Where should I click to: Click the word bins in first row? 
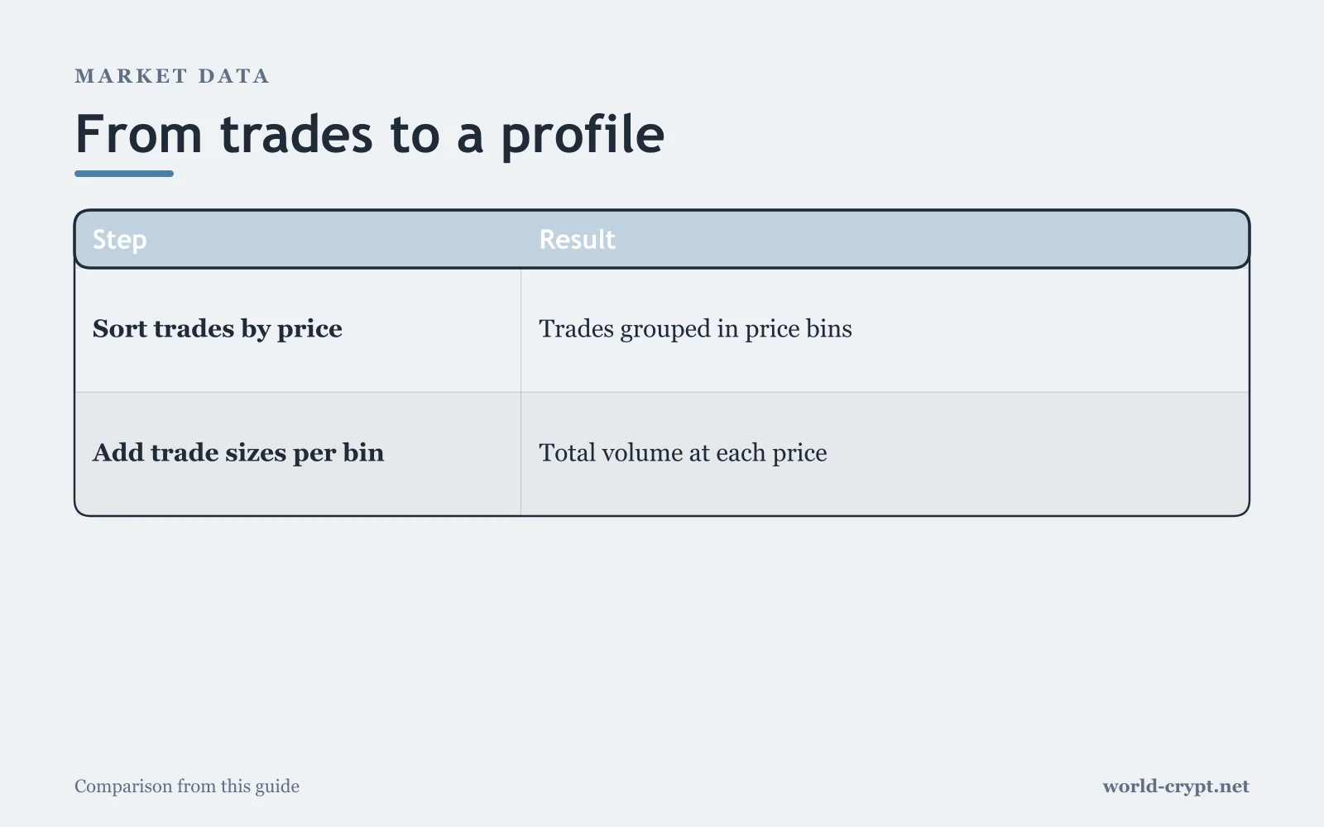pyautogui.click(x=829, y=329)
